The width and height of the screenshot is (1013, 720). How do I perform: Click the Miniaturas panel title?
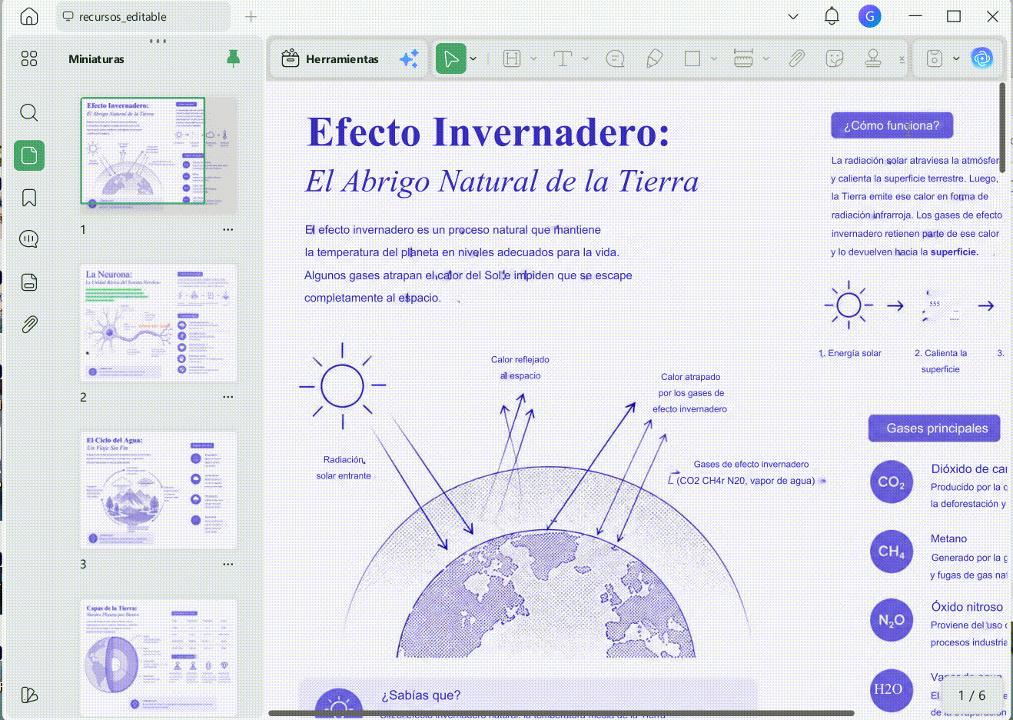click(96, 58)
